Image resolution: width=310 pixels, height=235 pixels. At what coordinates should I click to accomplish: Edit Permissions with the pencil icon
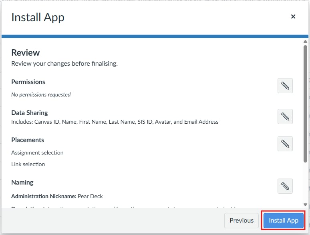285,86
